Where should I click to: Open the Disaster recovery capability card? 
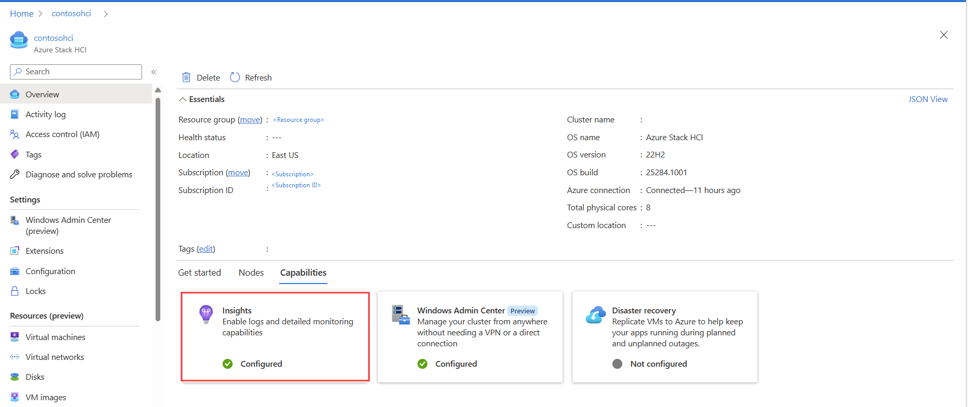pyautogui.click(x=665, y=337)
